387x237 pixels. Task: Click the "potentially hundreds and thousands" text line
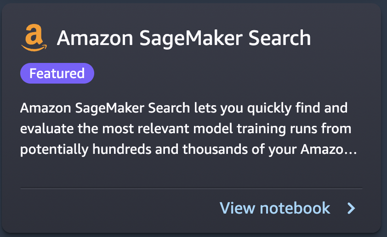tap(188, 149)
